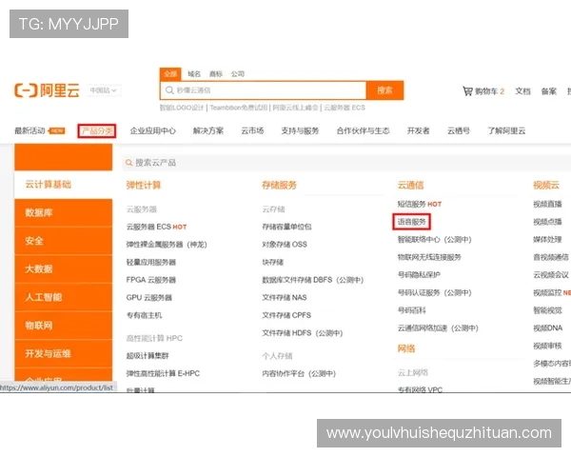
Task: Focus the 搜索云产品 input field
Action: click(346, 163)
